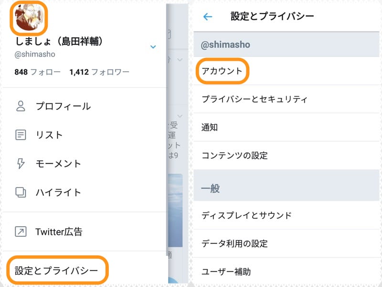Select the Profile person icon
Image resolution: width=382 pixels, height=287 pixels.
[x=20, y=106]
